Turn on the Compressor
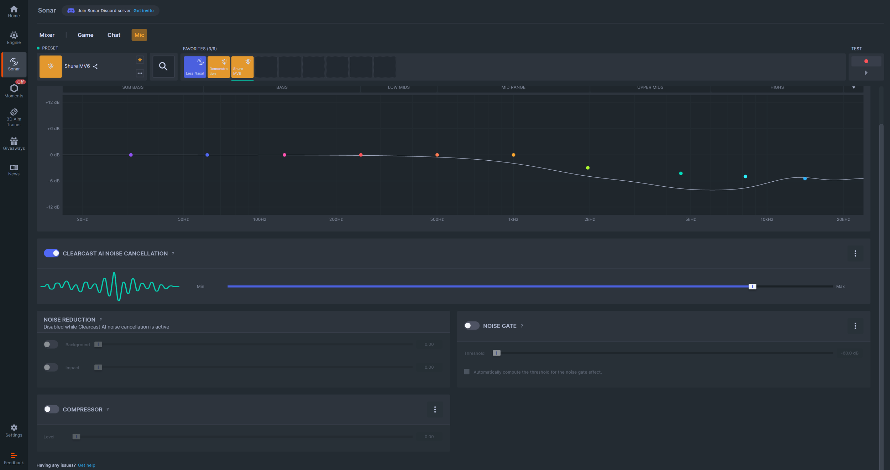The height and width of the screenshot is (470, 890). 51,409
